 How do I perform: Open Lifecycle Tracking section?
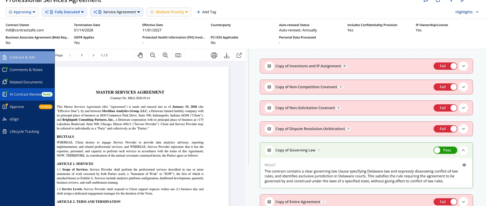(27, 132)
